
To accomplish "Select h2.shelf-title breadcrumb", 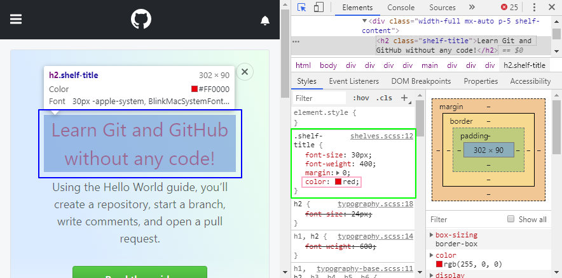I will (x=524, y=65).
